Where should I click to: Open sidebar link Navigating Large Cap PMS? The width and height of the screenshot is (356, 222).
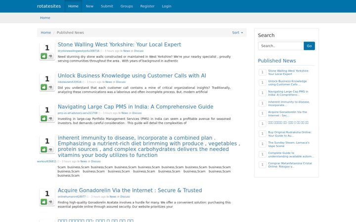288,93
